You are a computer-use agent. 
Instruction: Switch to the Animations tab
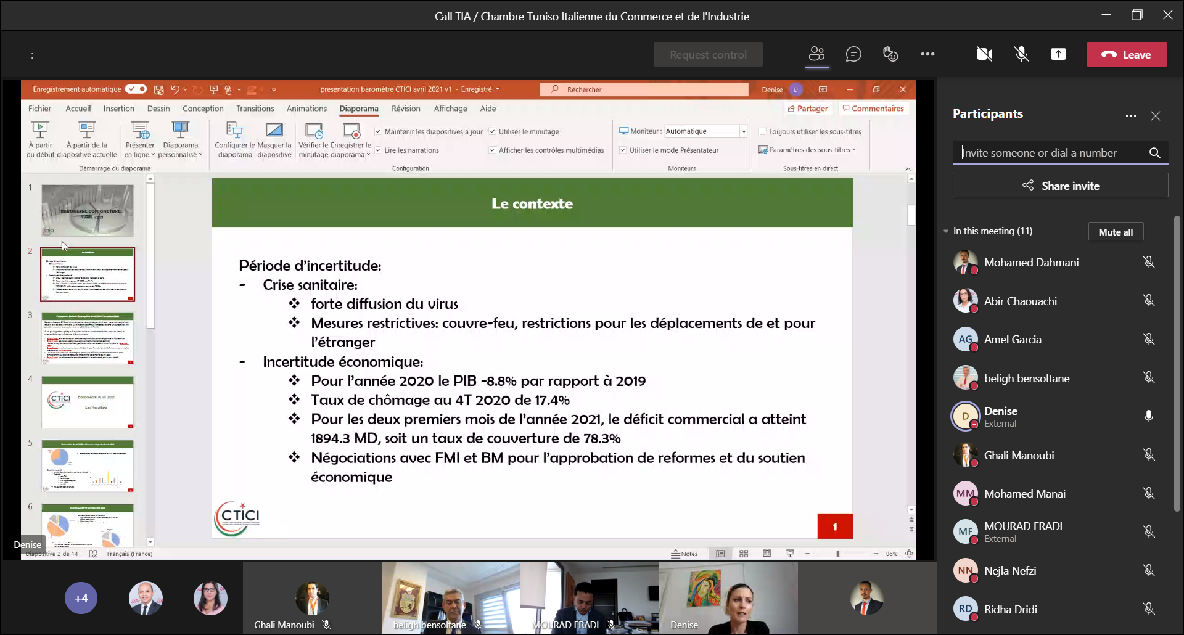coord(306,109)
